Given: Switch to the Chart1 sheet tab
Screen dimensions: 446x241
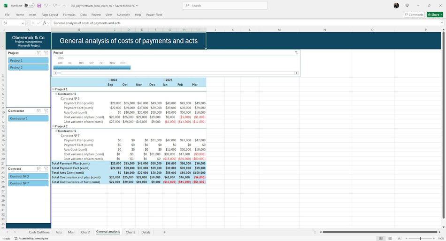Looking at the screenshot, I should (85, 232).
